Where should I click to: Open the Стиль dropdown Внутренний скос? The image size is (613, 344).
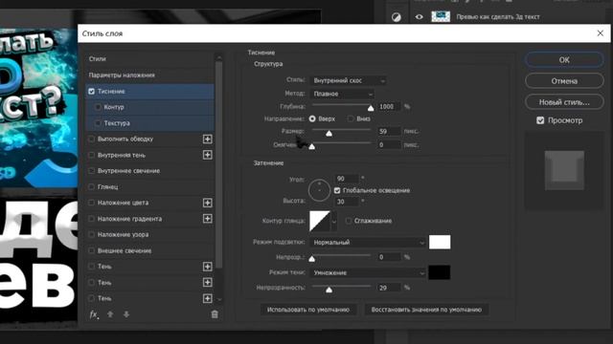[x=349, y=80]
